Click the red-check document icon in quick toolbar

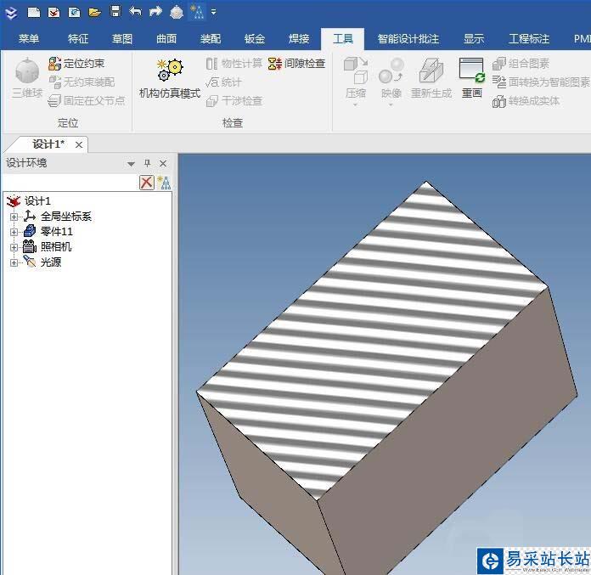click(53, 12)
